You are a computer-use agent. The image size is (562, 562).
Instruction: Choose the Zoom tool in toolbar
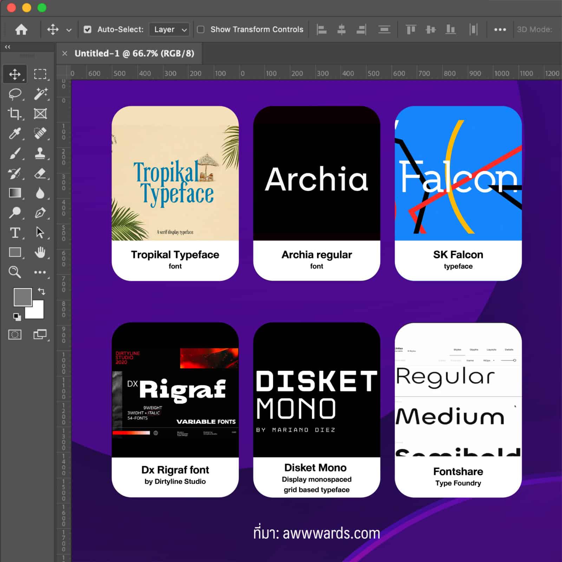pos(15,272)
